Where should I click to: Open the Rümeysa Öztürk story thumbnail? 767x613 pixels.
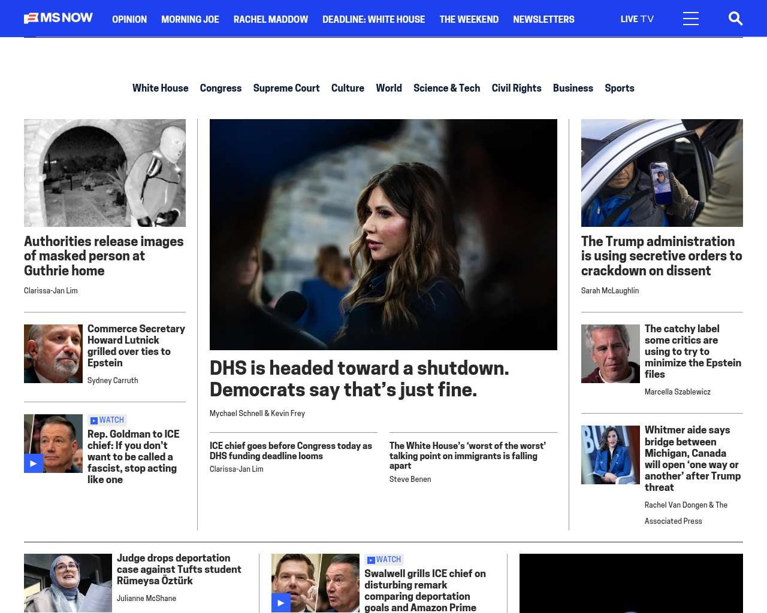click(x=68, y=583)
